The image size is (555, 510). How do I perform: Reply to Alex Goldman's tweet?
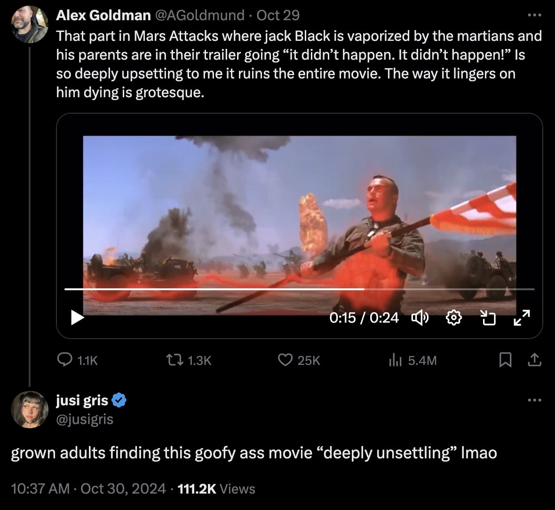pyautogui.click(x=64, y=360)
